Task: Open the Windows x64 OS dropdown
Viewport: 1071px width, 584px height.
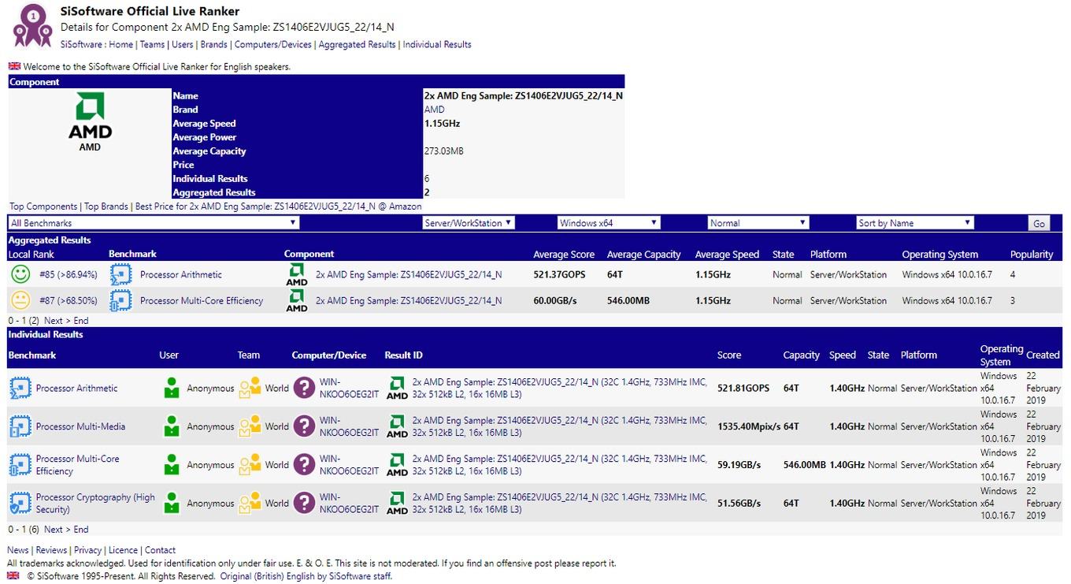Action: pyautogui.click(x=608, y=223)
